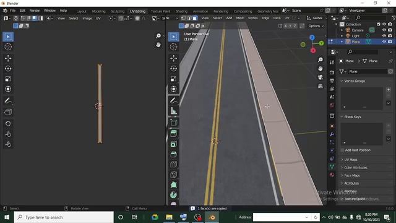Select the Knife tool
The image size is (396, 223).
(173, 175)
